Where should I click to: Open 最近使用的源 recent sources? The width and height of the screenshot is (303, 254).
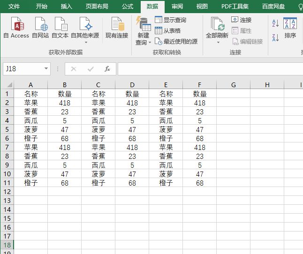pyautogui.click(x=176, y=41)
